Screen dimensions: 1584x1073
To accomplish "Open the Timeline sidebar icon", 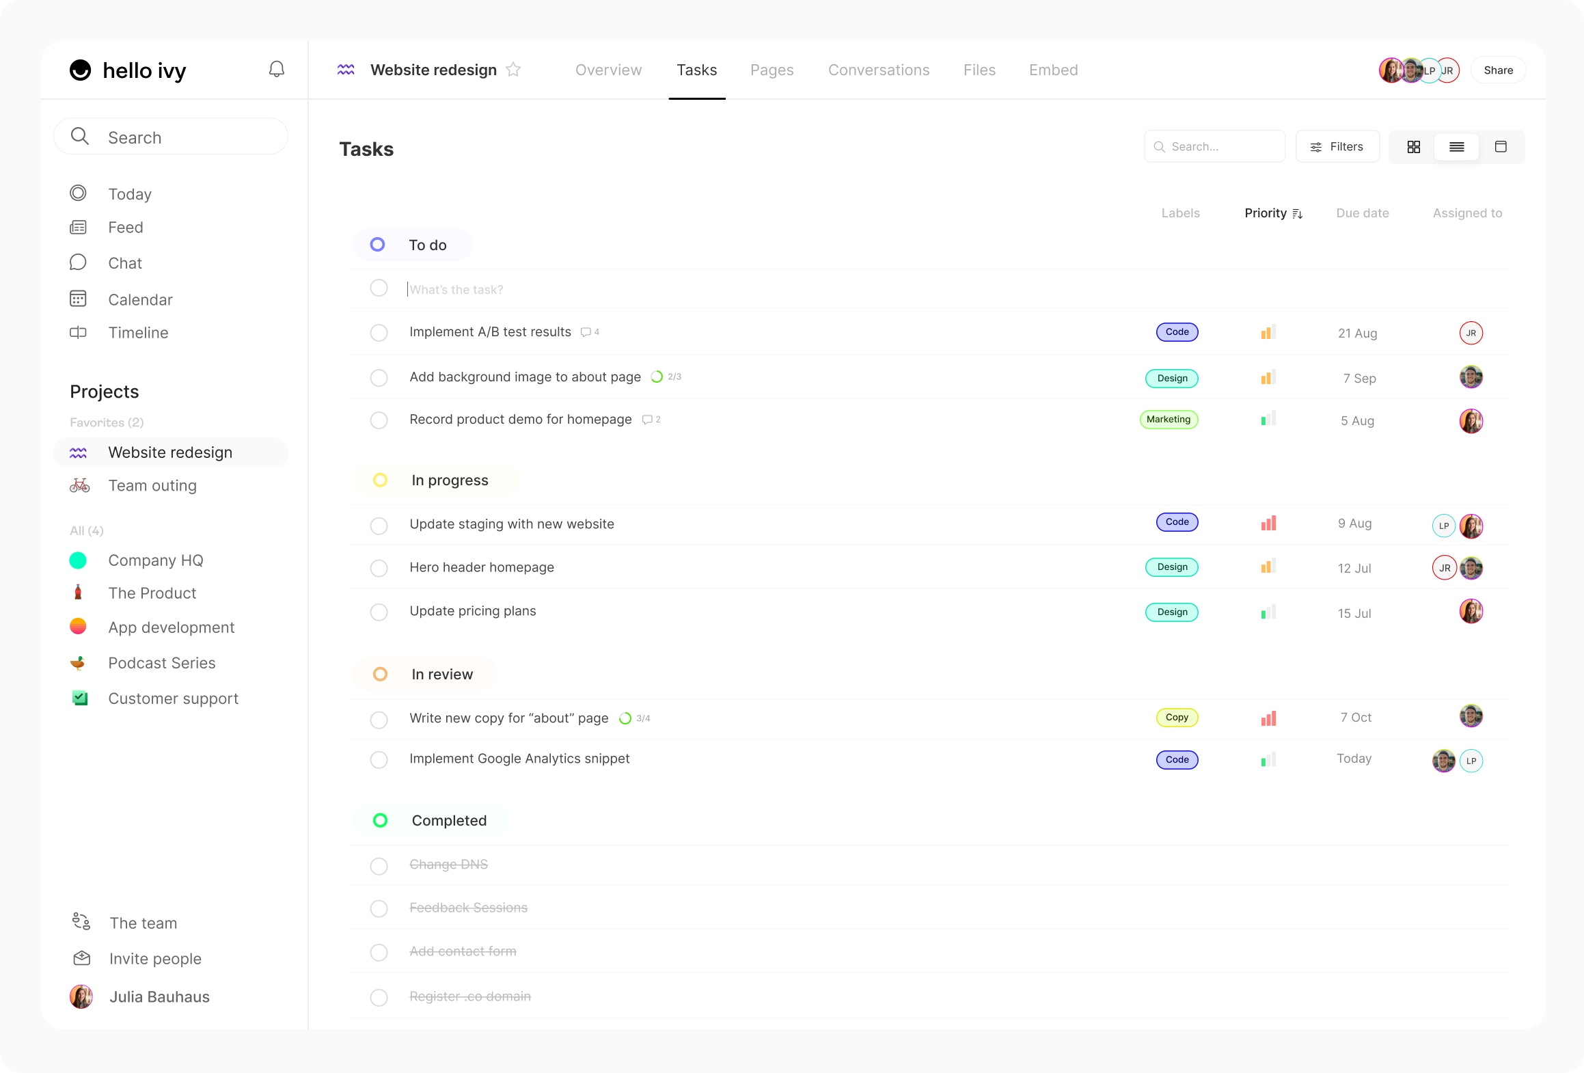I will pos(79,333).
